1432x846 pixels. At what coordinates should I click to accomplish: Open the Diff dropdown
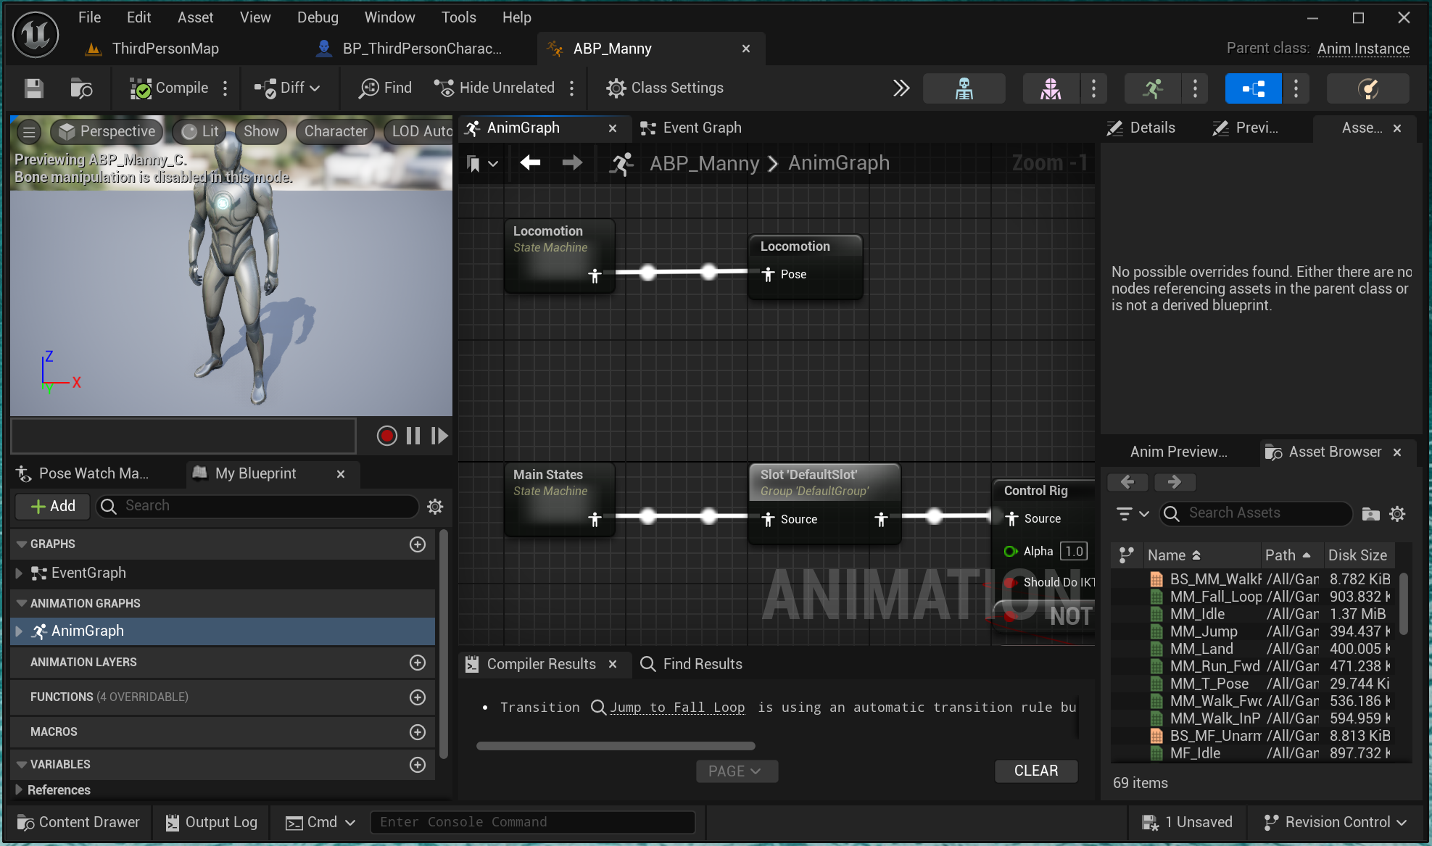(287, 88)
